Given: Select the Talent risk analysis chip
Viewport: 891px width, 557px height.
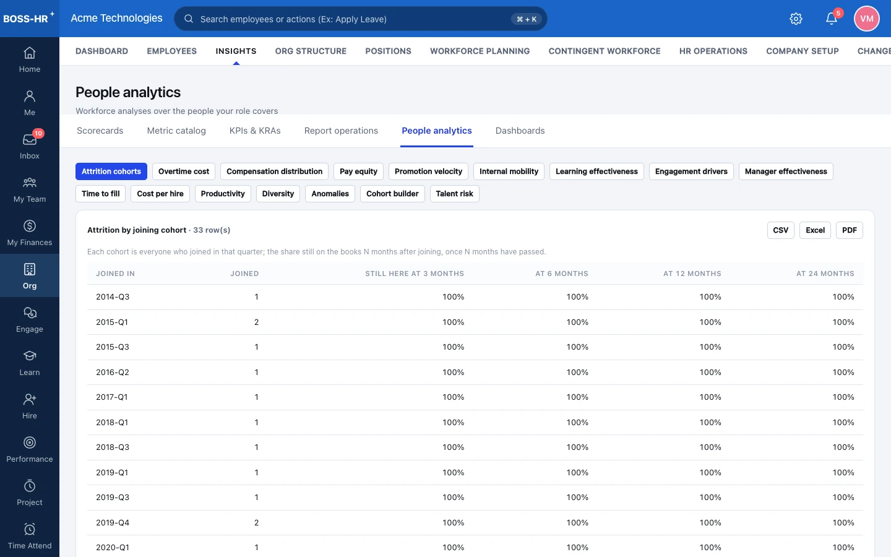Looking at the screenshot, I should (x=454, y=194).
